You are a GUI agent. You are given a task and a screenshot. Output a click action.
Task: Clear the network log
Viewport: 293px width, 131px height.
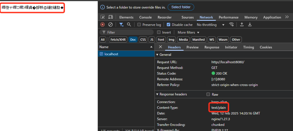tap(110, 25)
